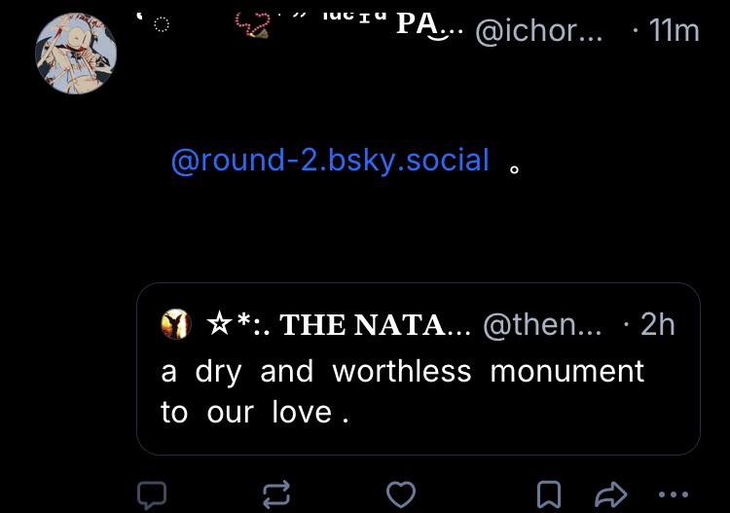
Task: Open the poster's profile picture
Action: (76, 54)
